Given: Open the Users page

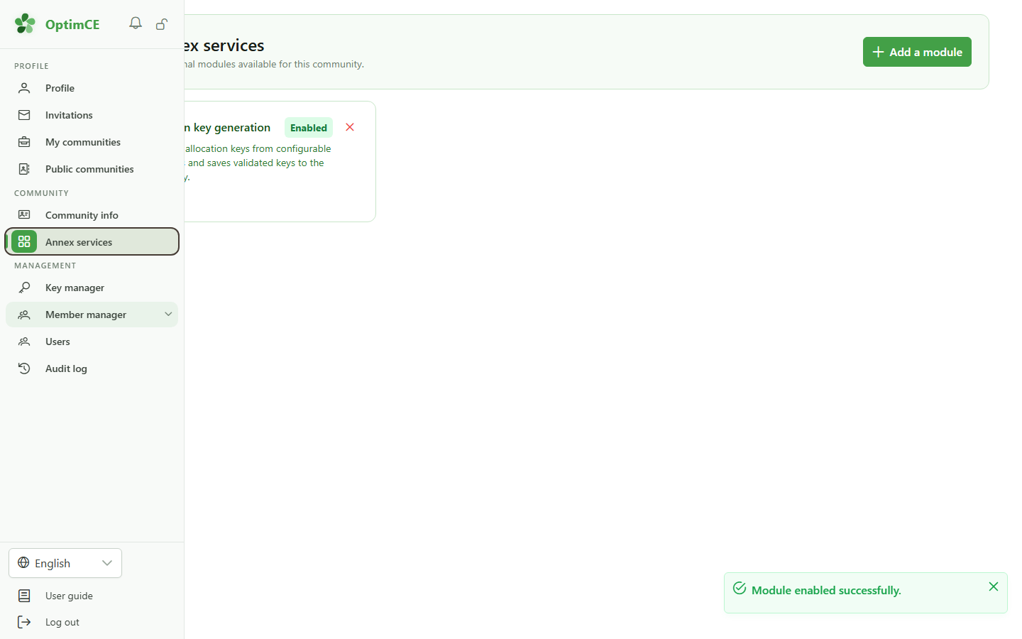Looking at the screenshot, I should point(92,342).
